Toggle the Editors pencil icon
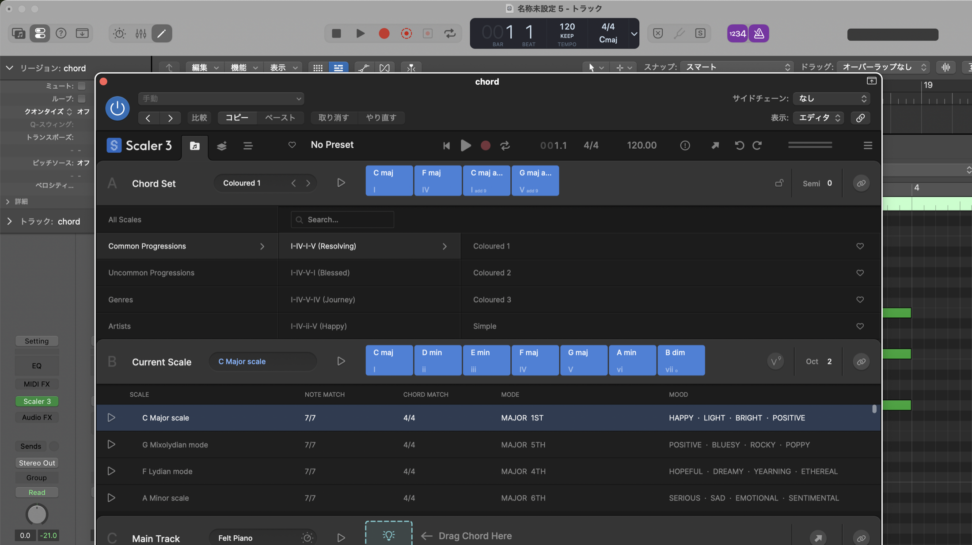 pyautogui.click(x=162, y=34)
